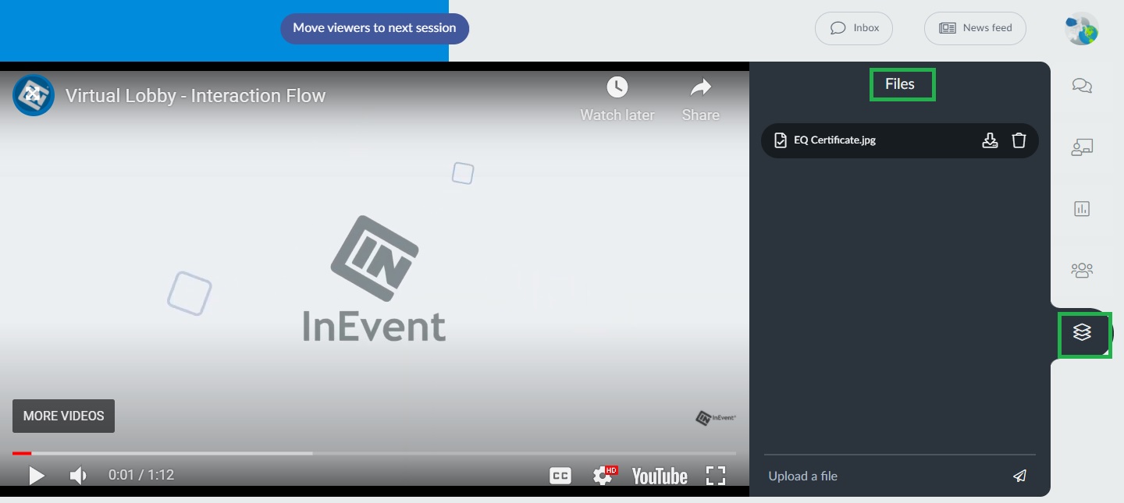Image resolution: width=1124 pixels, height=503 pixels.
Task: Open the presenter screen sidebar icon
Action: 1082,147
